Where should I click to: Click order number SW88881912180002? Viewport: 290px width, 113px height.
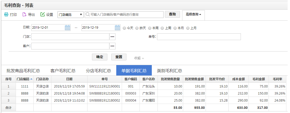click(105, 101)
